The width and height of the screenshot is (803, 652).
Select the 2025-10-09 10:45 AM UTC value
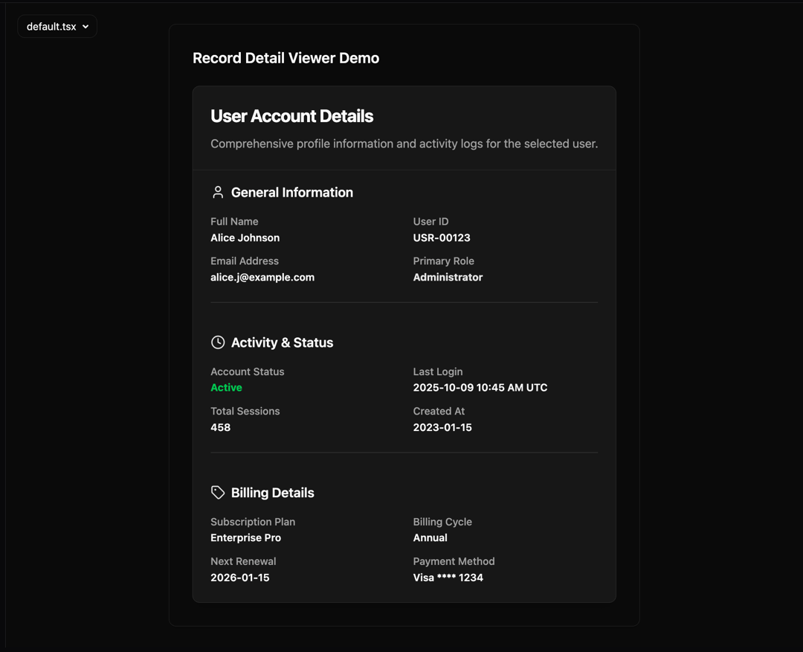coord(480,388)
